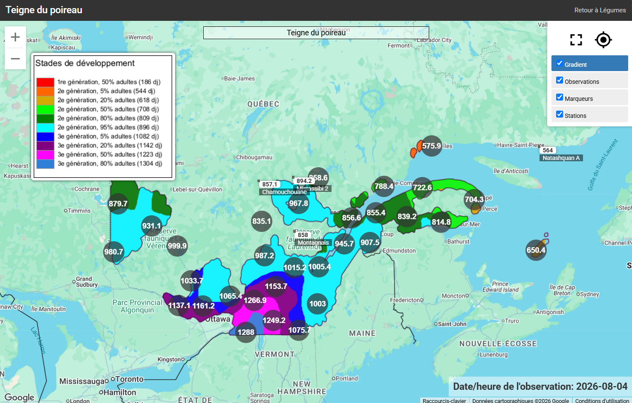Select the 1075.7 map marker

(299, 330)
